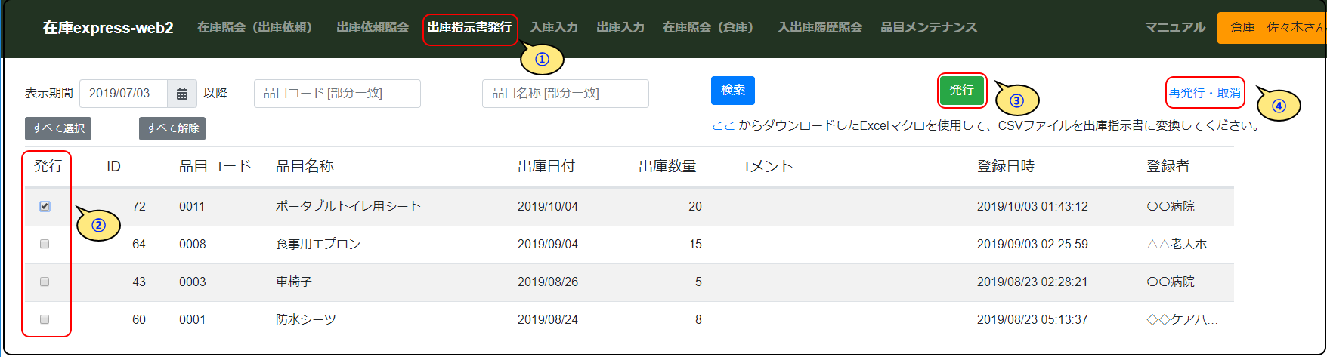Viewport: 1327px width, 357px height.
Task: Switch to 出庫依頼照会 menu item
Action: [x=373, y=28]
